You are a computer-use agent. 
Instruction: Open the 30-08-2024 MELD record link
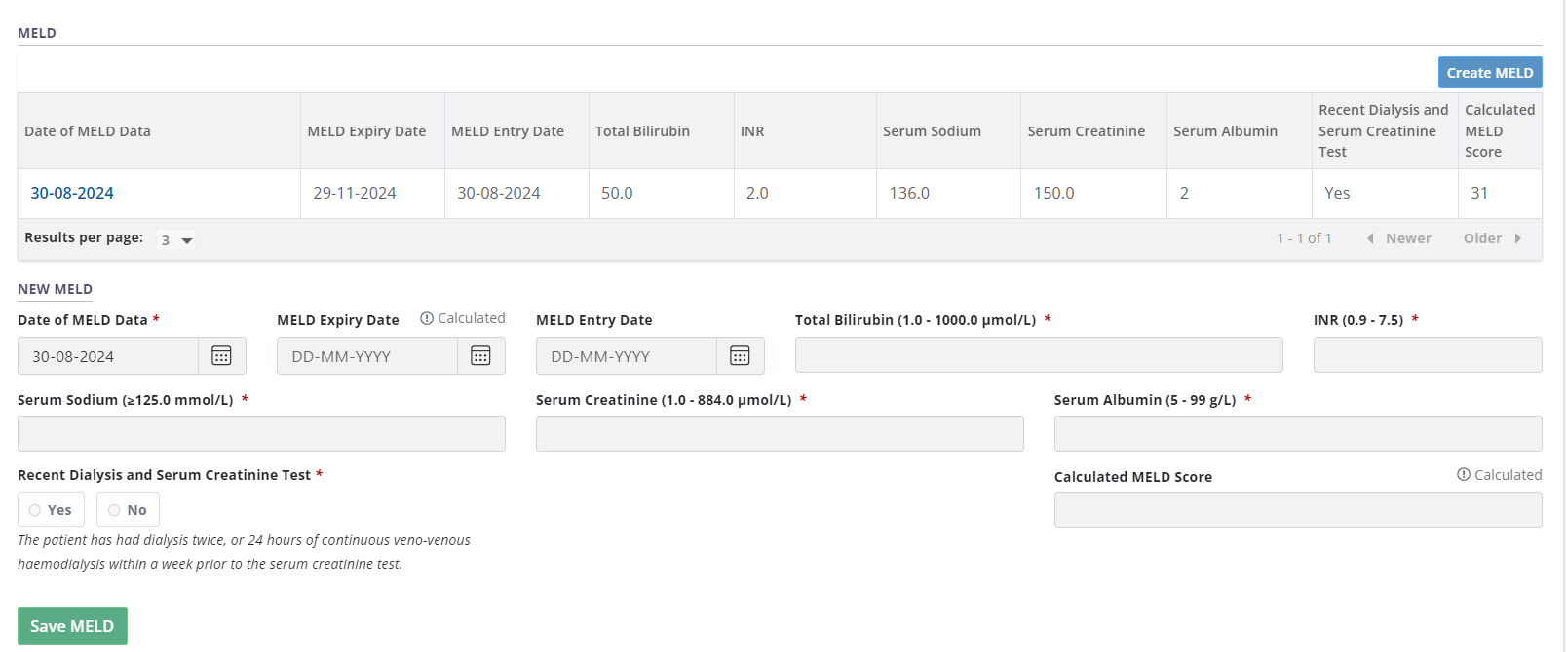[x=72, y=193]
